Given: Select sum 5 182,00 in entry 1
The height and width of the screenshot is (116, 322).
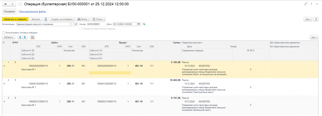Looking at the screenshot, I should click(175, 62).
